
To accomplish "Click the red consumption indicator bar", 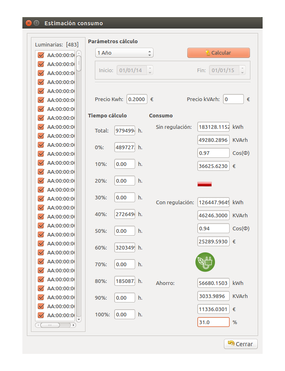I will point(204,184).
